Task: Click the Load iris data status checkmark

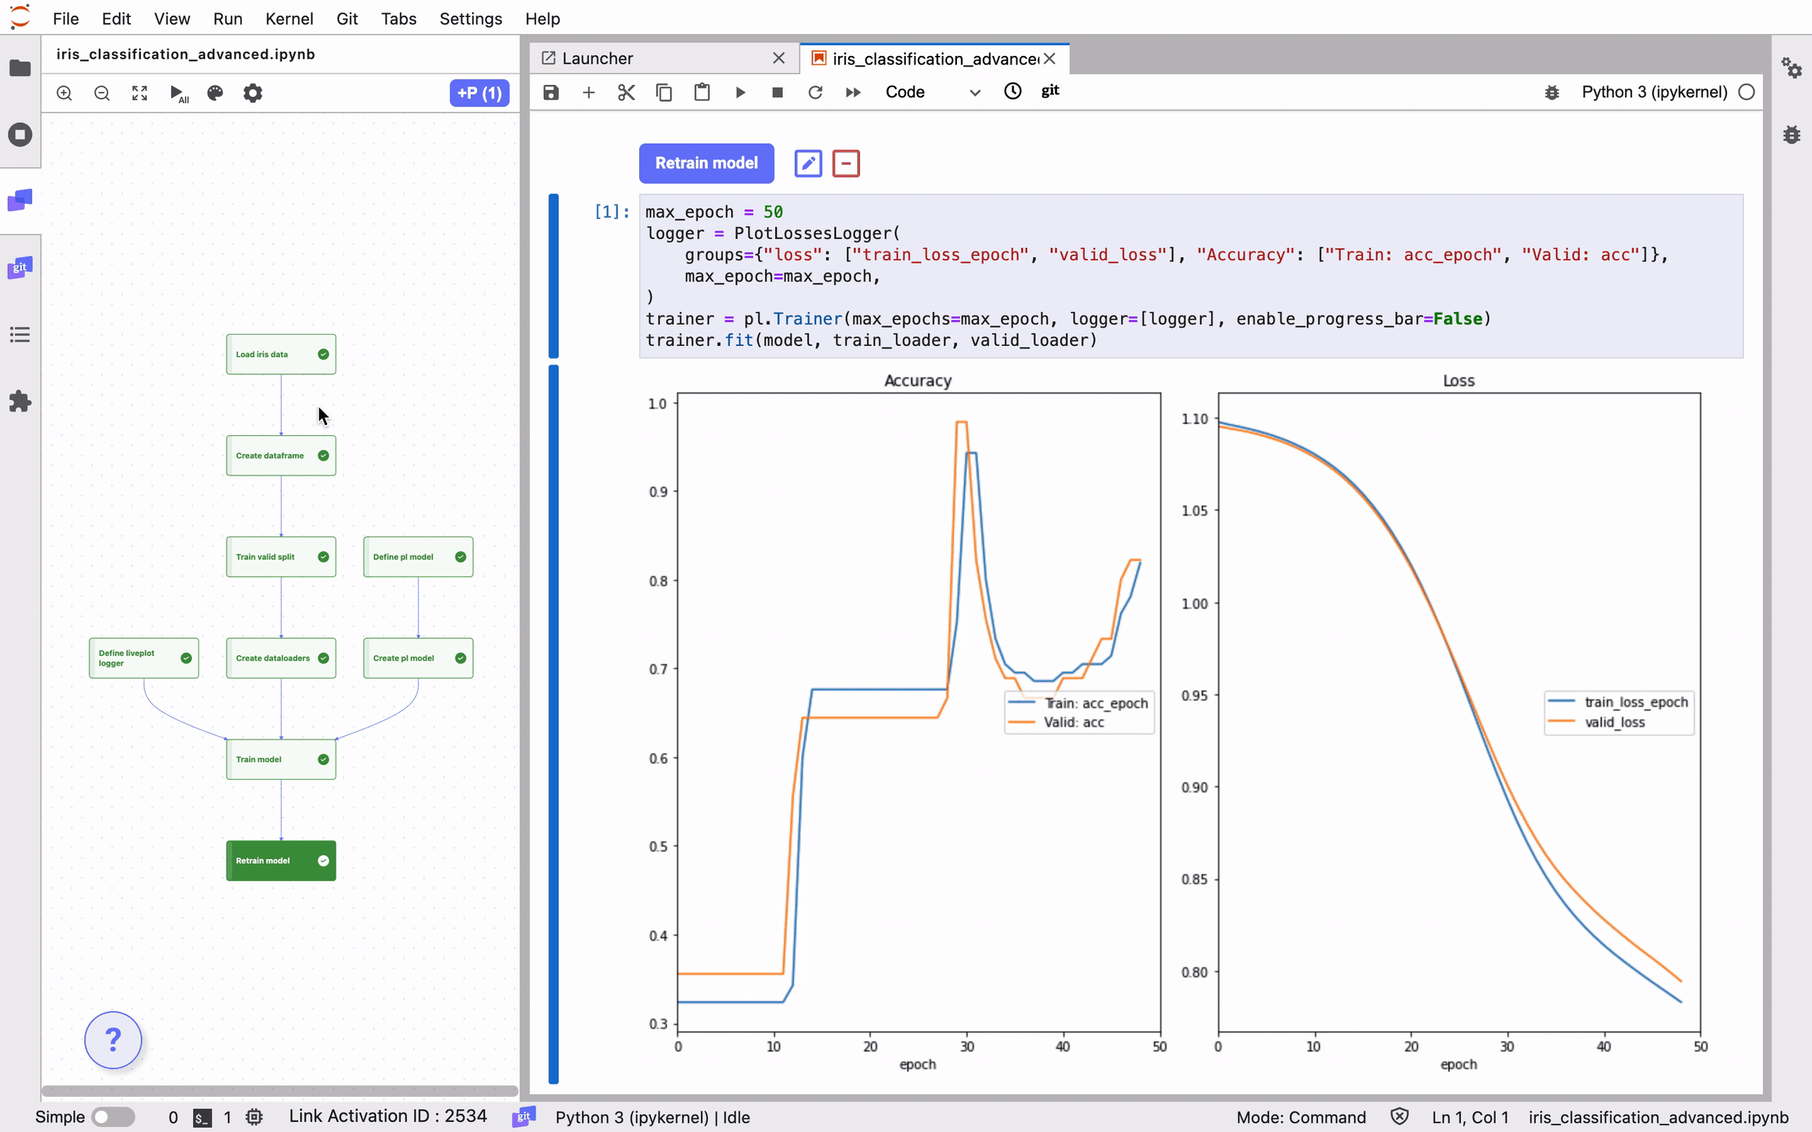Action: [323, 354]
